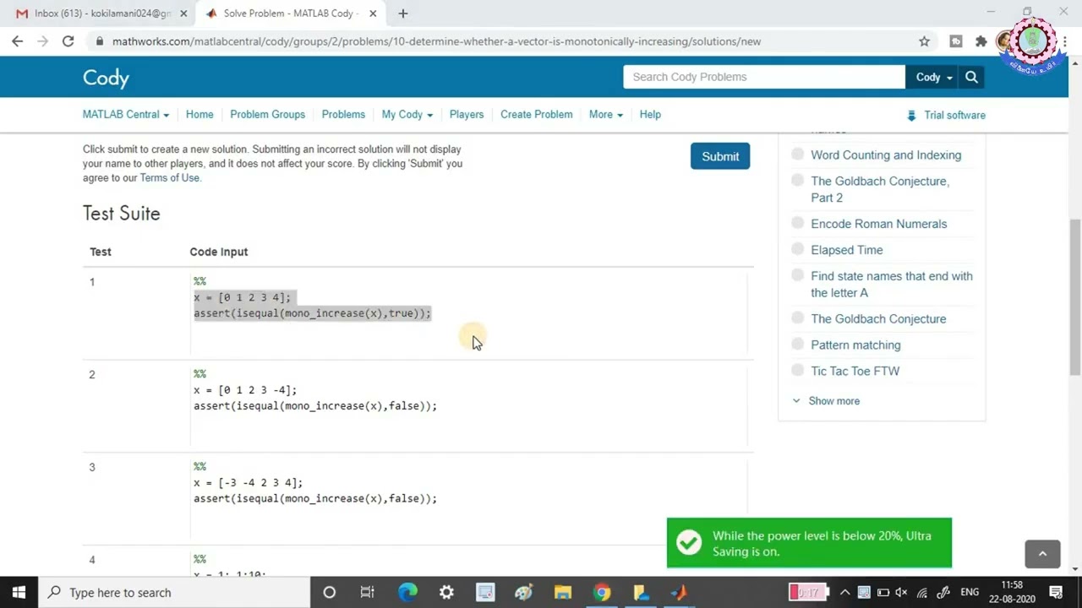Open Tic Tac Toe FTW problem
Screen dimensions: 1082x608
pos(855,371)
